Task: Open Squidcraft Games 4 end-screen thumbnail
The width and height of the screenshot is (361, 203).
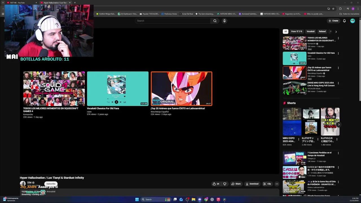Action: pos(54,89)
